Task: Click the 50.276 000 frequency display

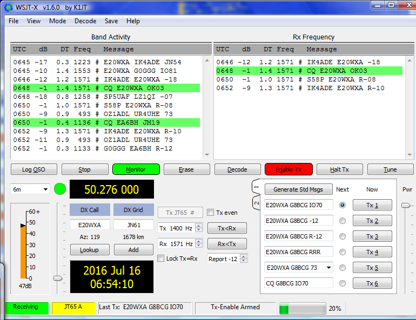Action: pos(112,189)
